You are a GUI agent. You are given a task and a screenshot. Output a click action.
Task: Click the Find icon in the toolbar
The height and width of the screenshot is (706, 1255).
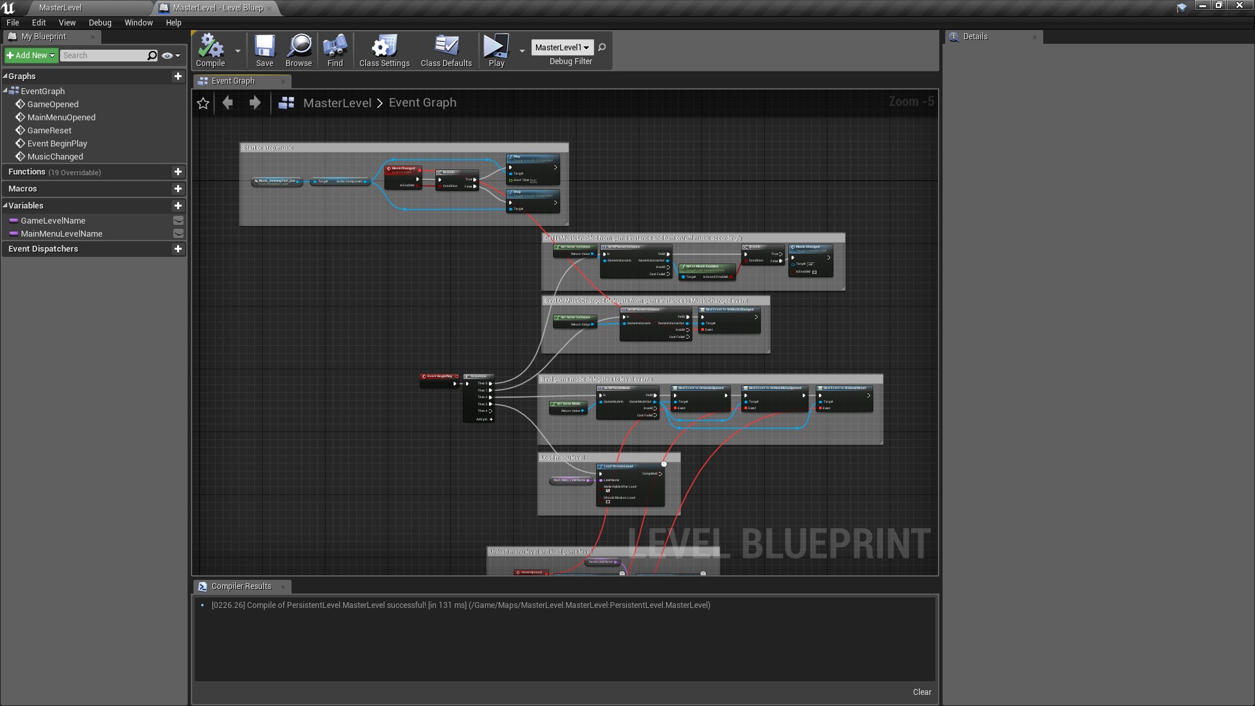tap(334, 46)
